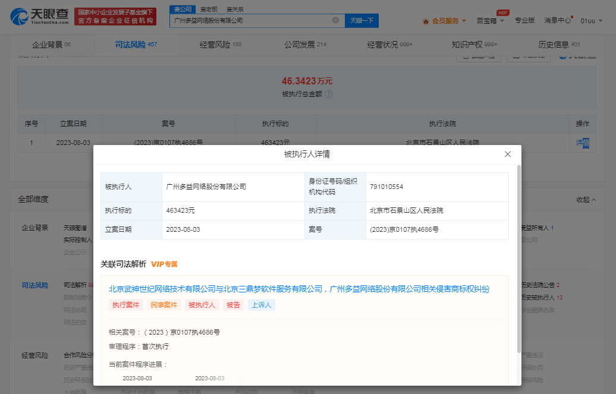Click the 详情 link in row 1
This screenshot has height=394, width=616.
point(583,143)
